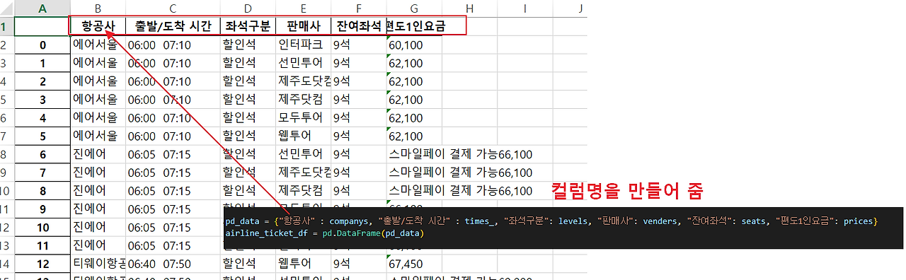Select index cell 0 in column A

[42, 45]
